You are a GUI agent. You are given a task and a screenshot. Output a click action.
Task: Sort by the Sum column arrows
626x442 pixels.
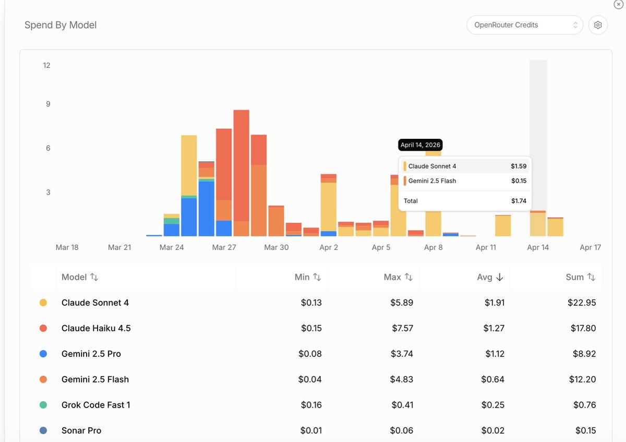pos(591,277)
